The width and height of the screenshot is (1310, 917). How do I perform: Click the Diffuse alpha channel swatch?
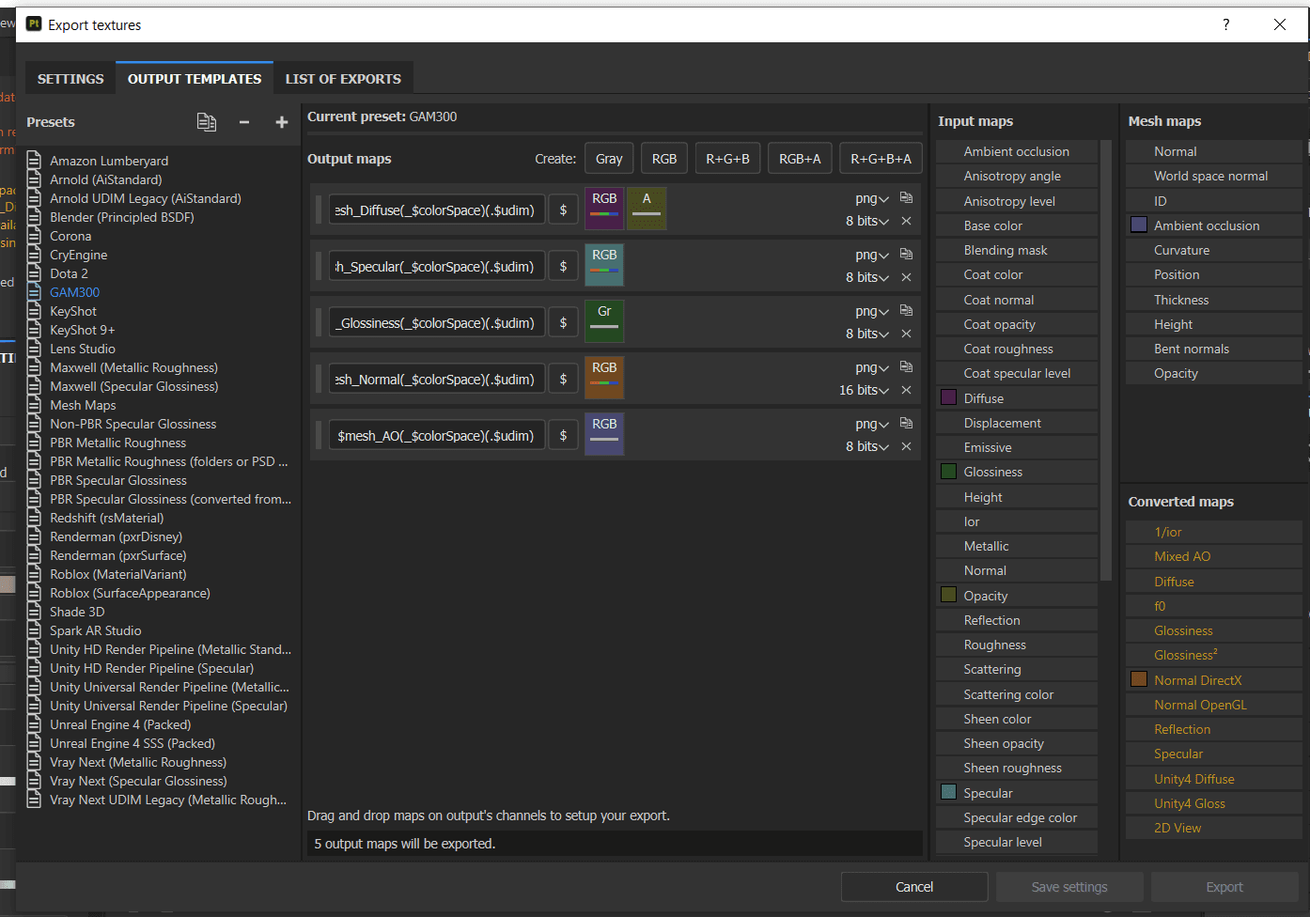coord(647,209)
